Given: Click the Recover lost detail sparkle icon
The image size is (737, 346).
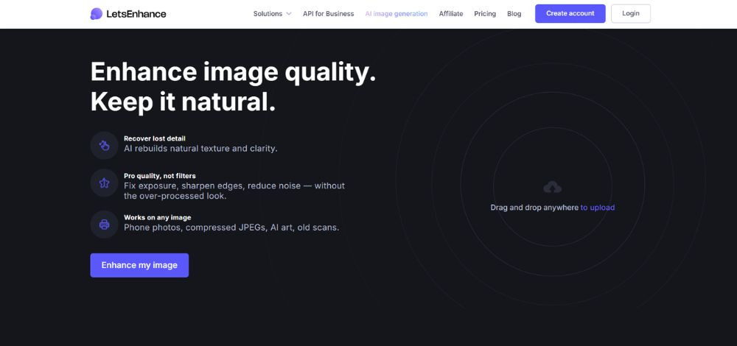Looking at the screenshot, I should (x=105, y=146).
